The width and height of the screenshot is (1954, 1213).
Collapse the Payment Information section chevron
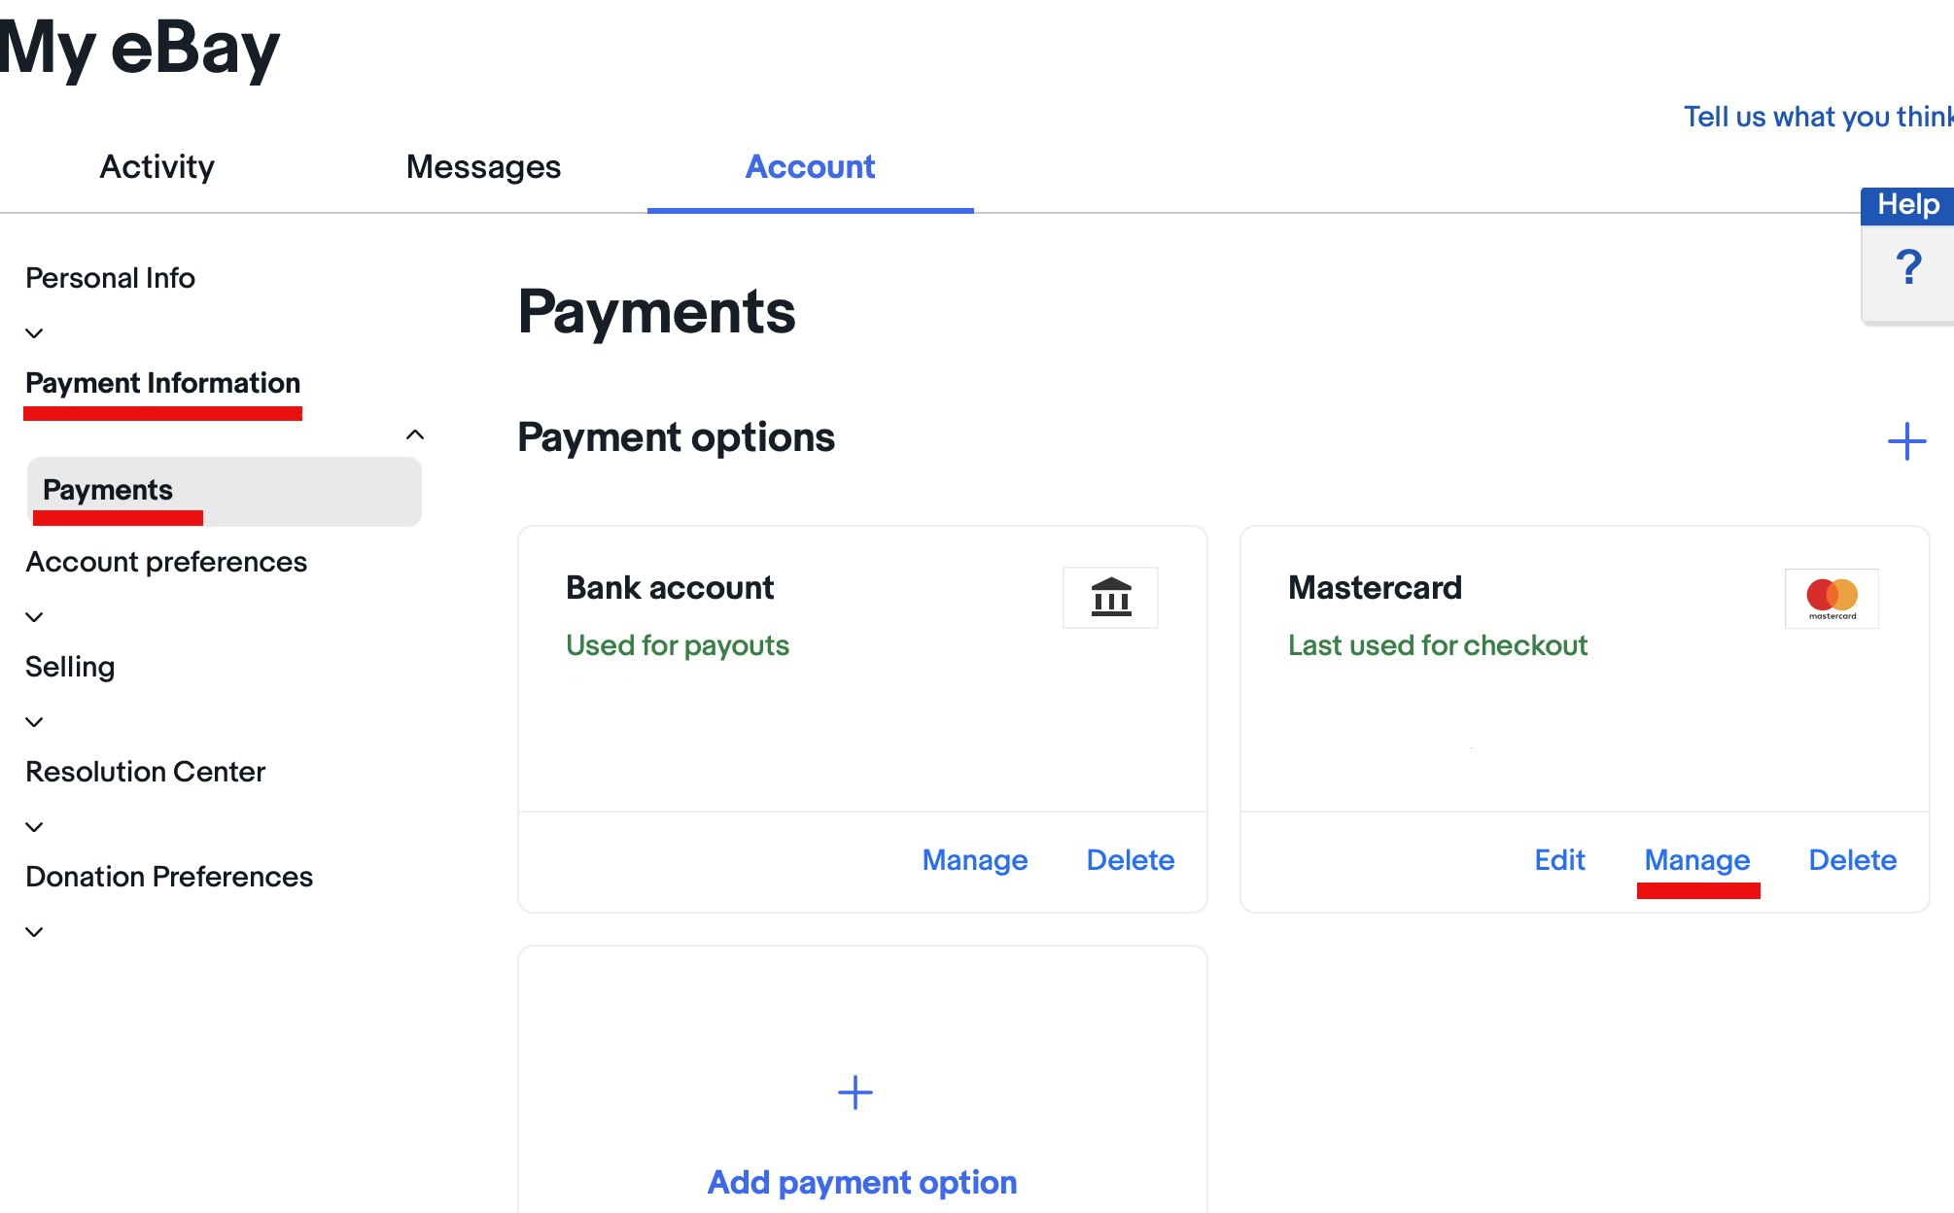(415, 434)
